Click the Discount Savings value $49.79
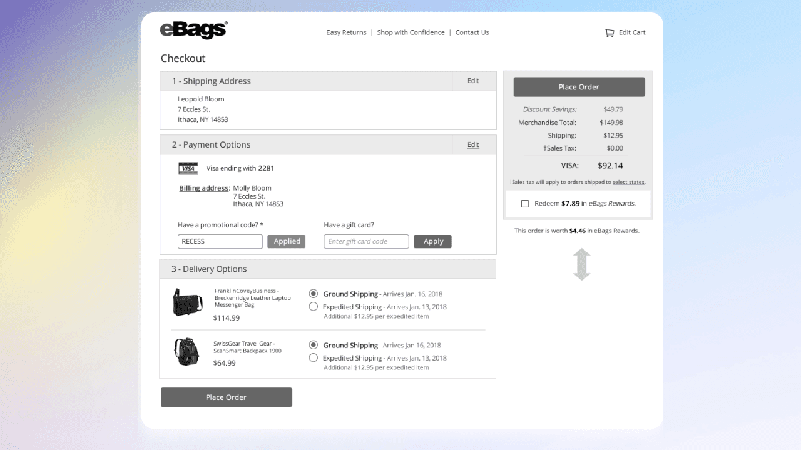 pos(613,109)
